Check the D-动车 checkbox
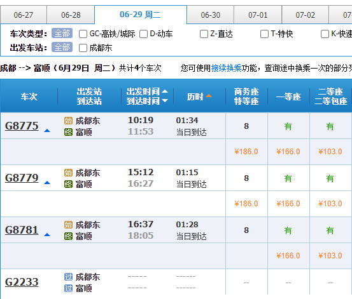352x299 pixels. click(143, 34)
